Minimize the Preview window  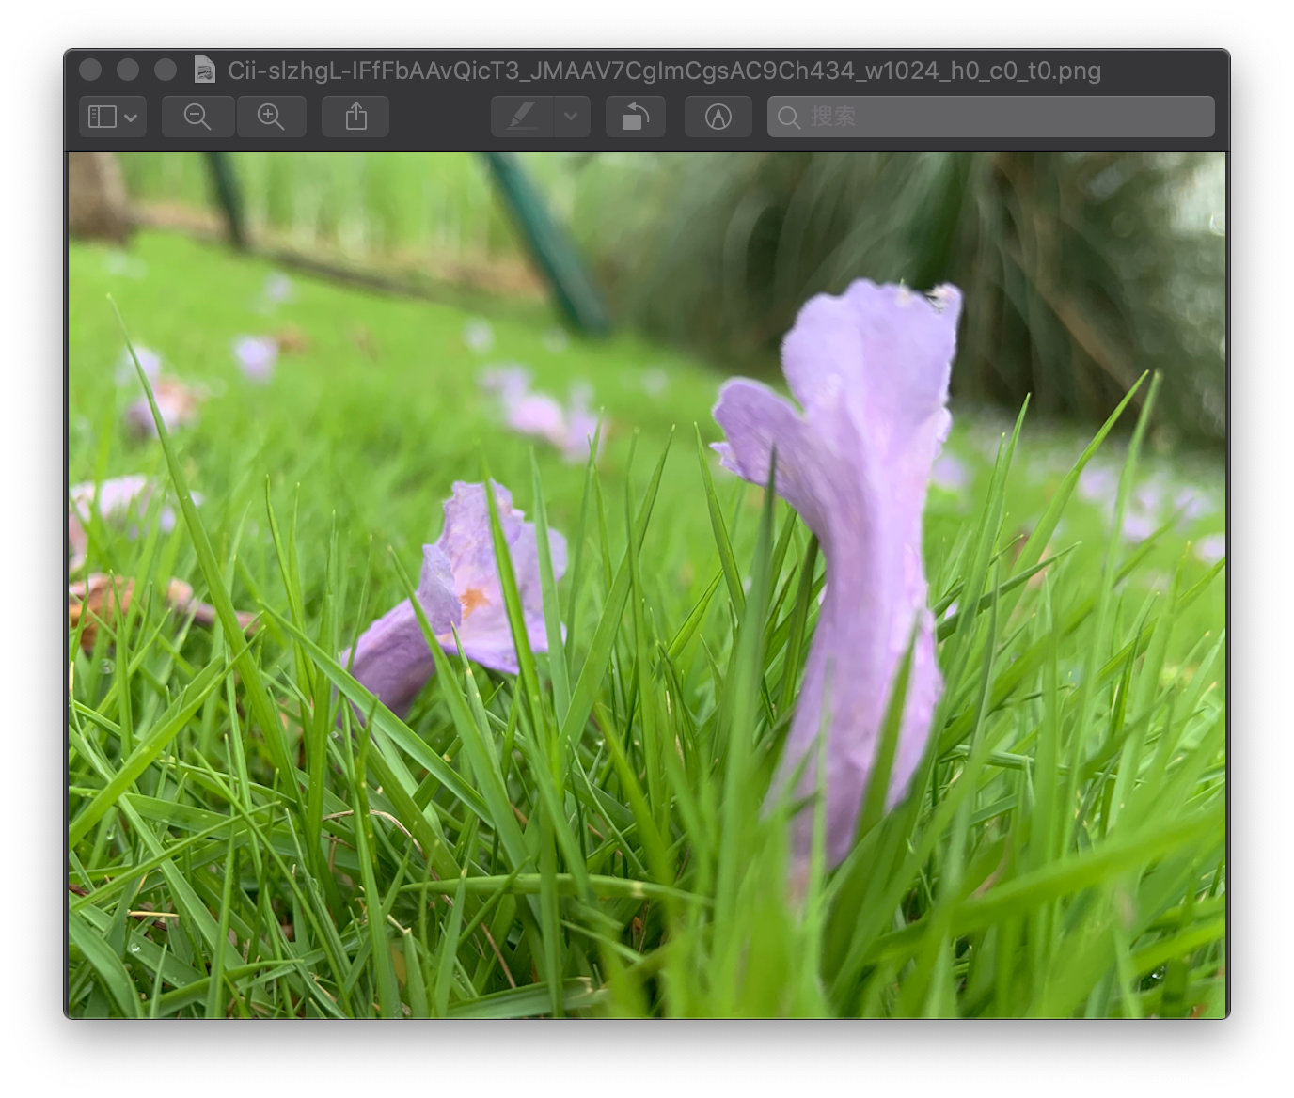pyautogui.click(x=128, y=70)
